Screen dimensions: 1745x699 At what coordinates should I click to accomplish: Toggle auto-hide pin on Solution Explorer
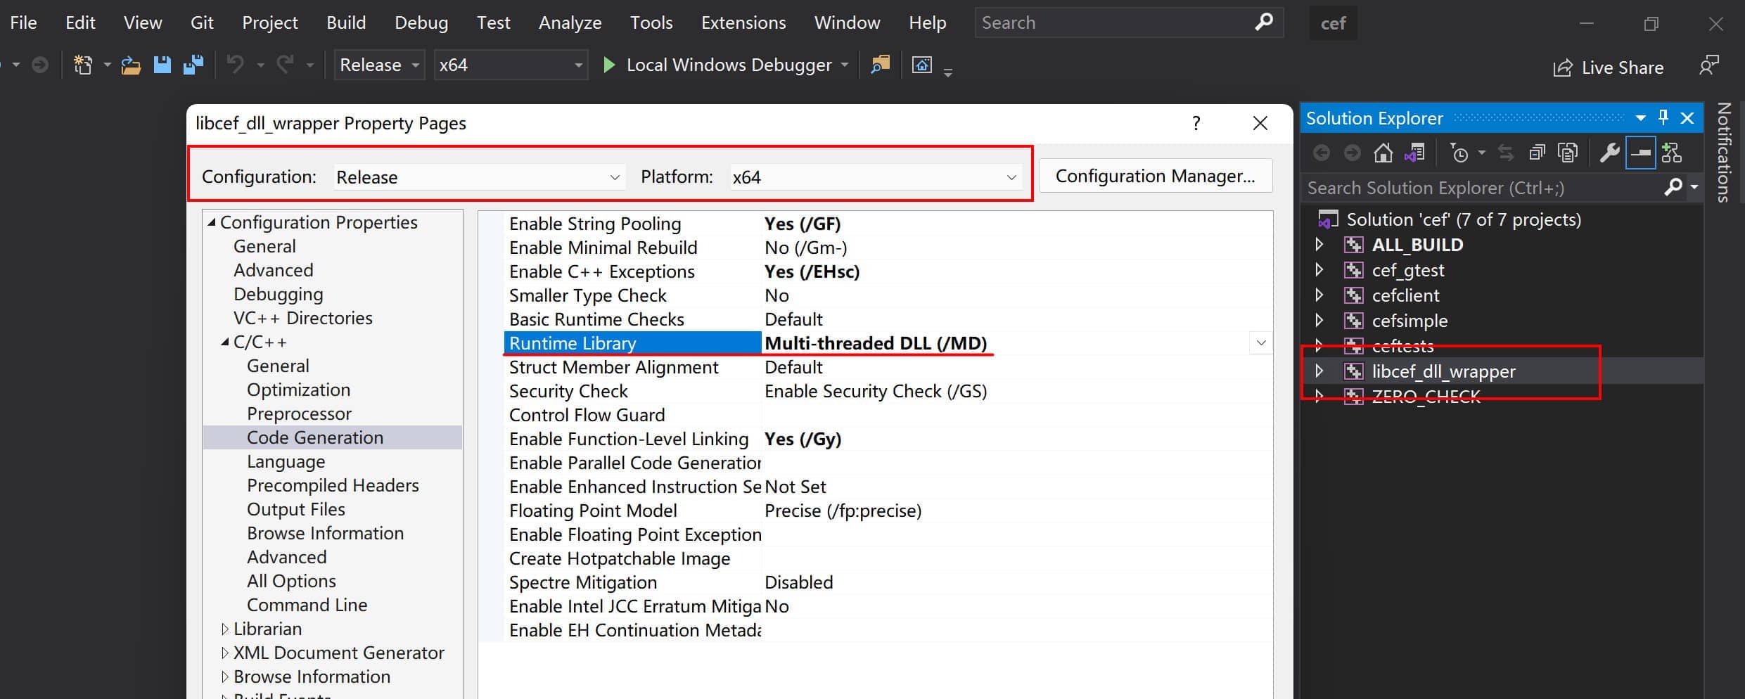pyautogui.click(x=1663, y=118)
